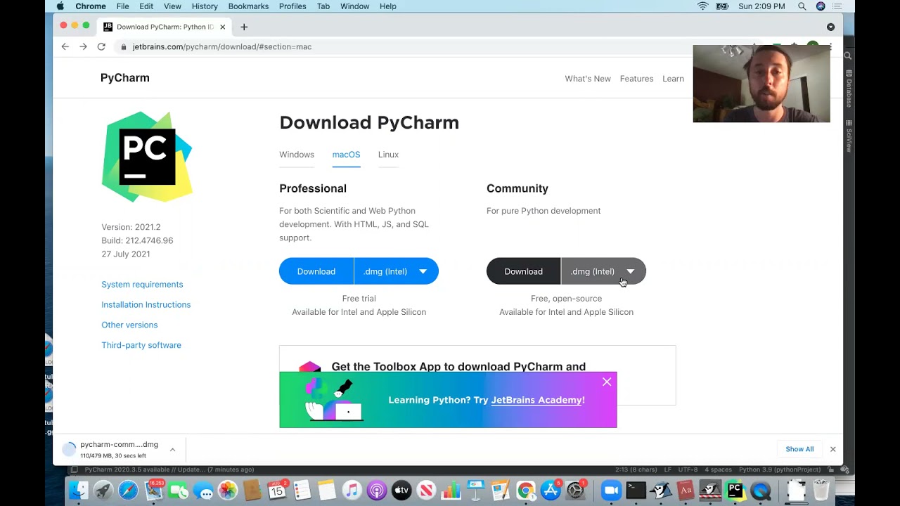Select the Linux platform tab

[388, 155]
